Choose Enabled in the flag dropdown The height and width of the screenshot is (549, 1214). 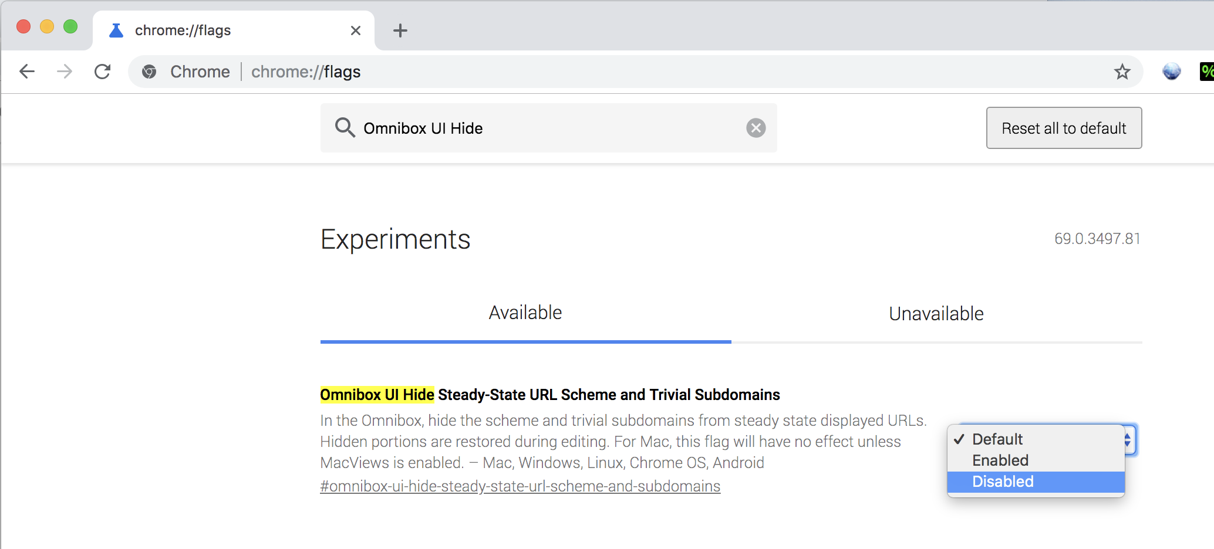(x=1036, y=460)
